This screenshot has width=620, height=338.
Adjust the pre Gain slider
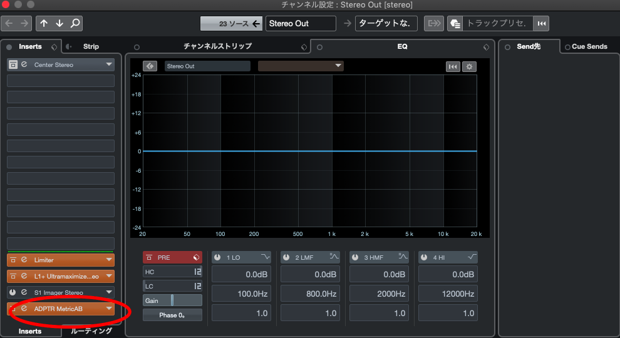tap(172, 300)
